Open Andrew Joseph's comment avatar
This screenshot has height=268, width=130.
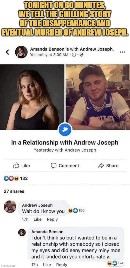tap(10, 207)
